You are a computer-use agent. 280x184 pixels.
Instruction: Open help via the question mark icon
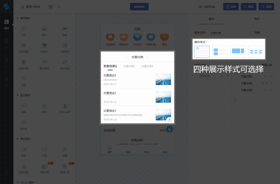tap(7, 174)
